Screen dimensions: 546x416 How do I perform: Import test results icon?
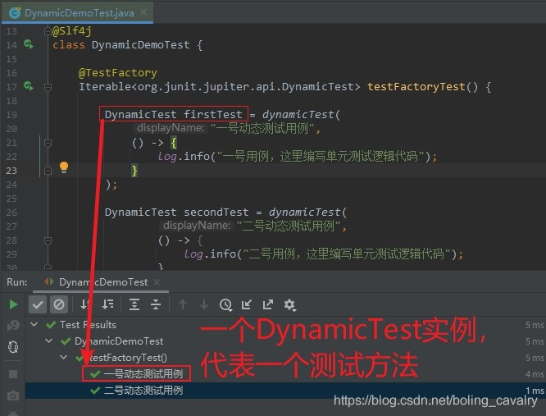point(247,305)
